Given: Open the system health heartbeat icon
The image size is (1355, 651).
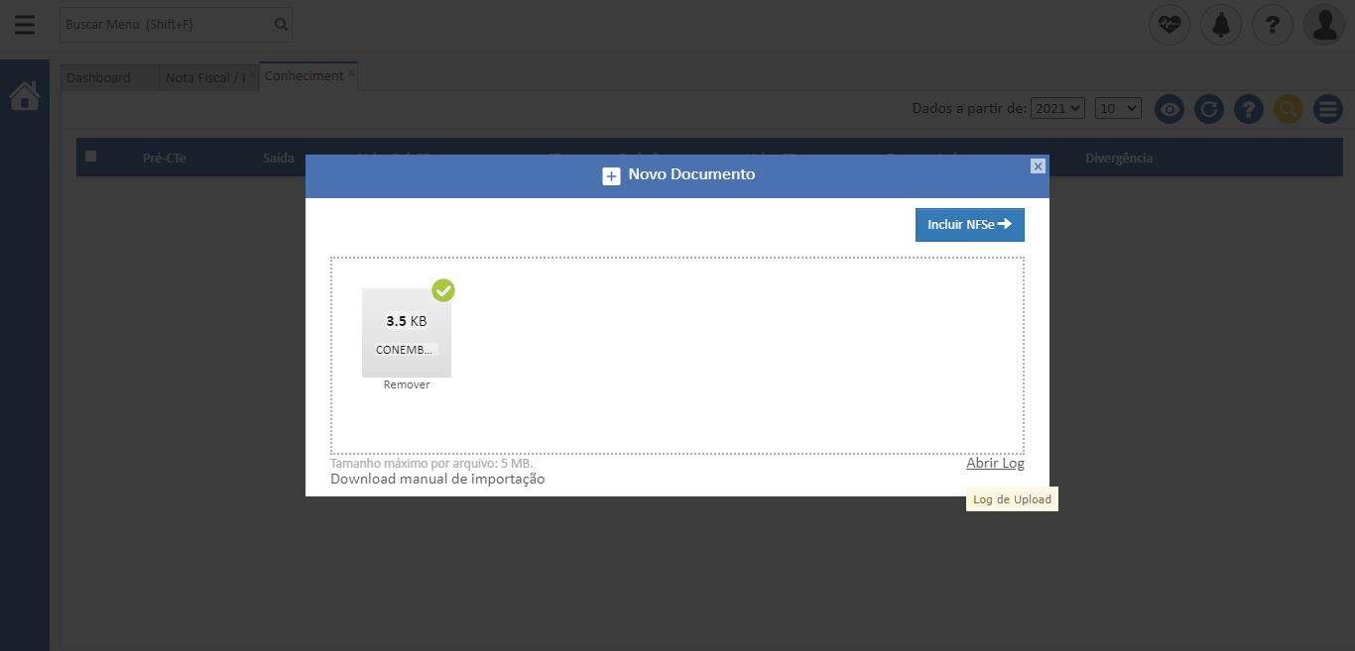Looking at the screenshot, I should click(x=1170, y=25).
